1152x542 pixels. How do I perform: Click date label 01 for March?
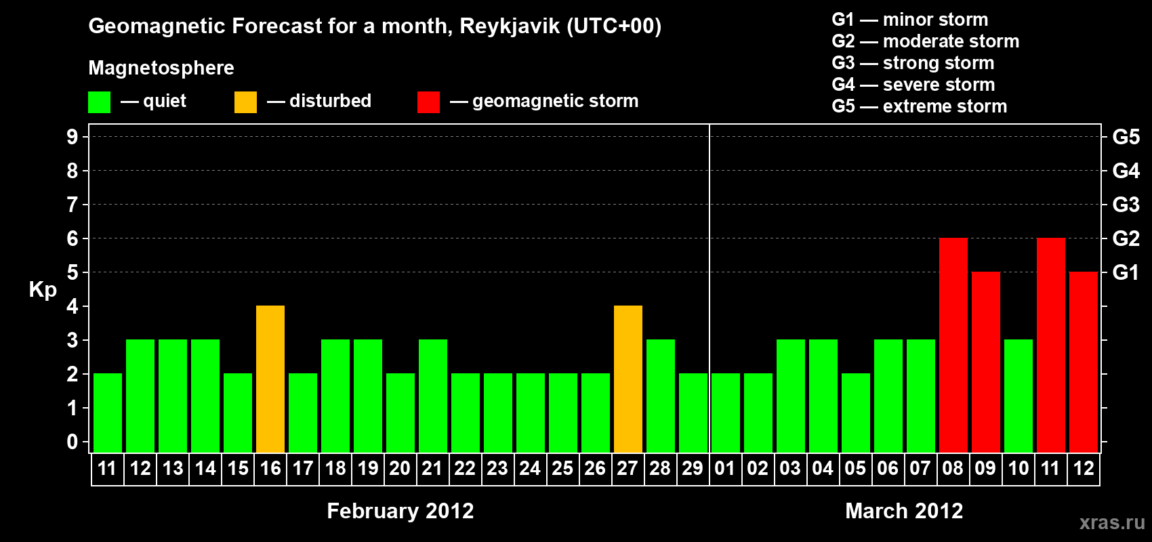[725, 468]
